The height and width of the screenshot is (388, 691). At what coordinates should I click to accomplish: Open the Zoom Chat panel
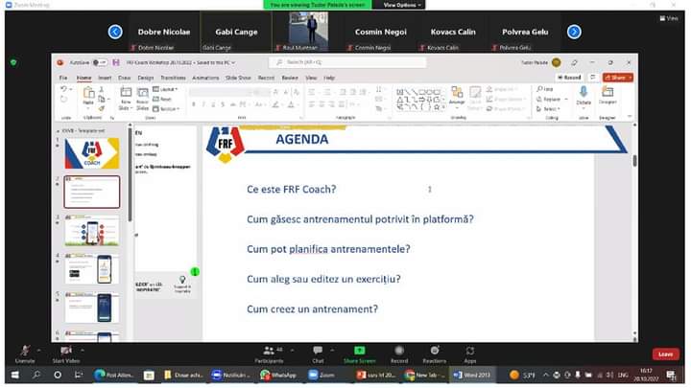pyautogui.click(x=318, y=354)
